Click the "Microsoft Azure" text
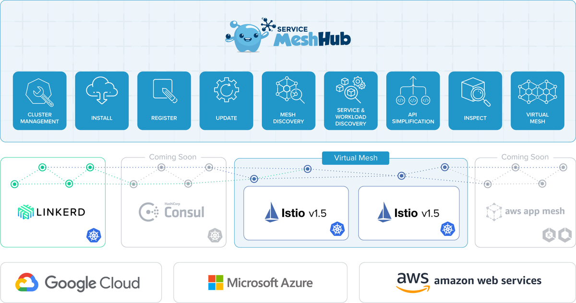 point(270,283)
